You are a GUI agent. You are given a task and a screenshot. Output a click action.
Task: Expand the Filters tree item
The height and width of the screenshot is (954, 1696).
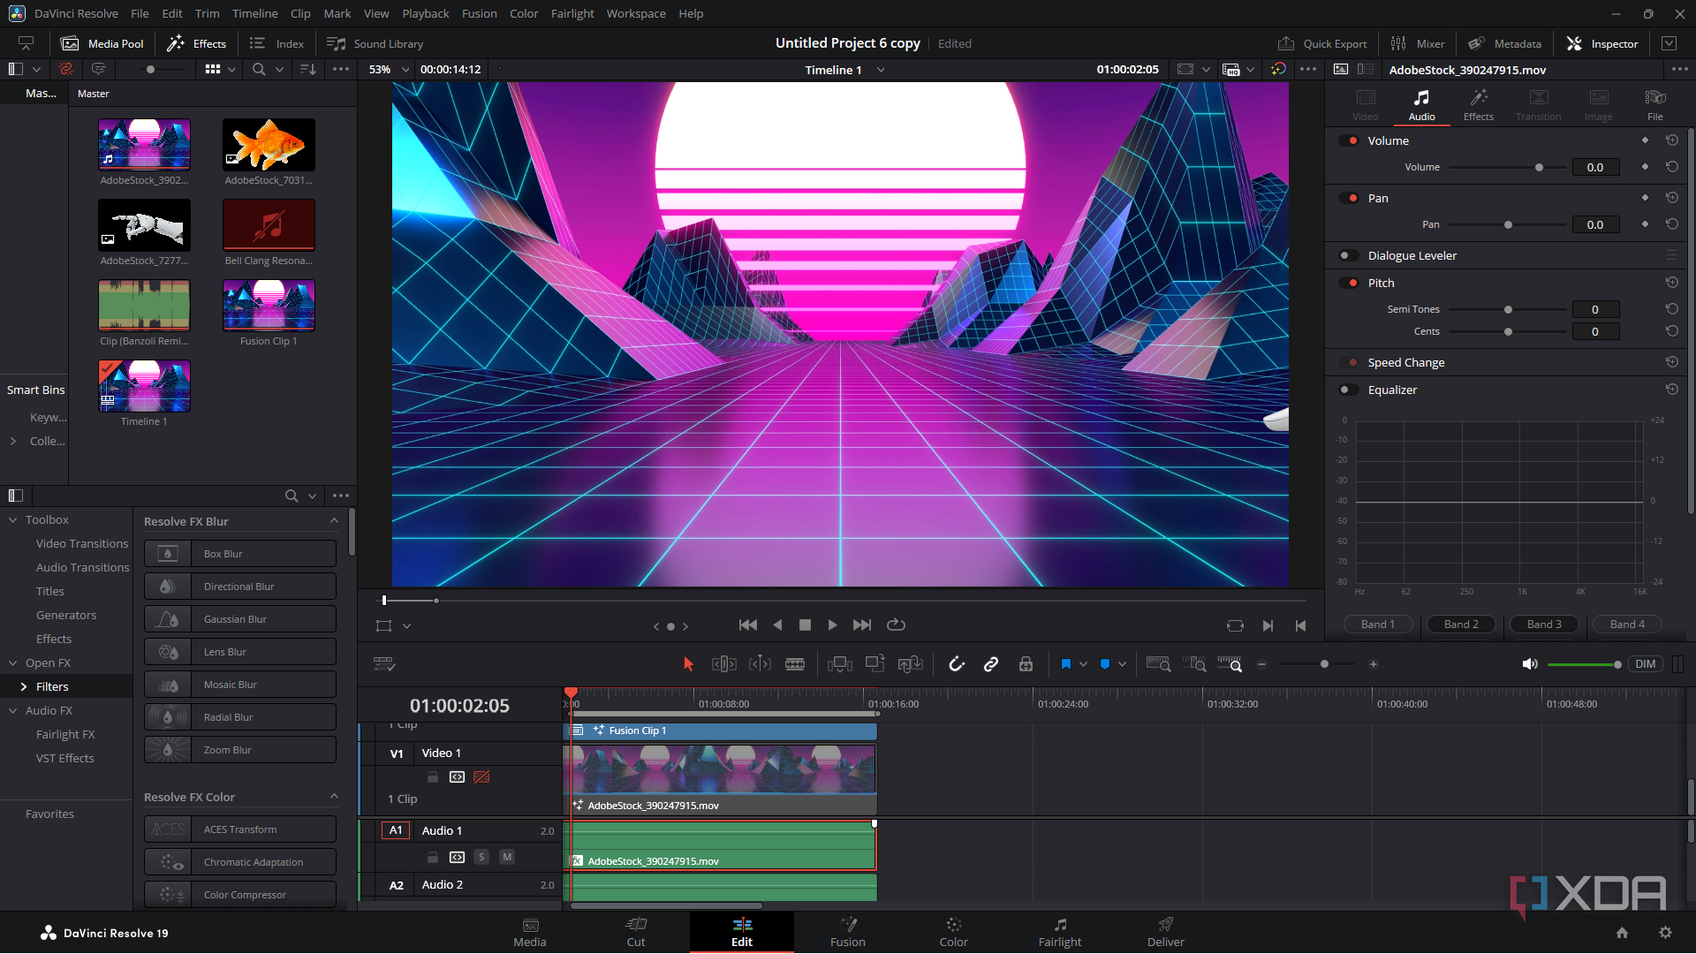[x=24, y=686]
